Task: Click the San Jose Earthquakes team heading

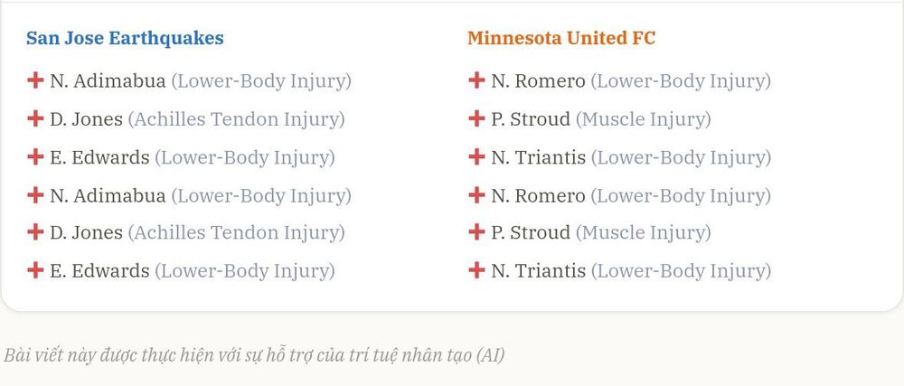Action: [x=125, y=39]
